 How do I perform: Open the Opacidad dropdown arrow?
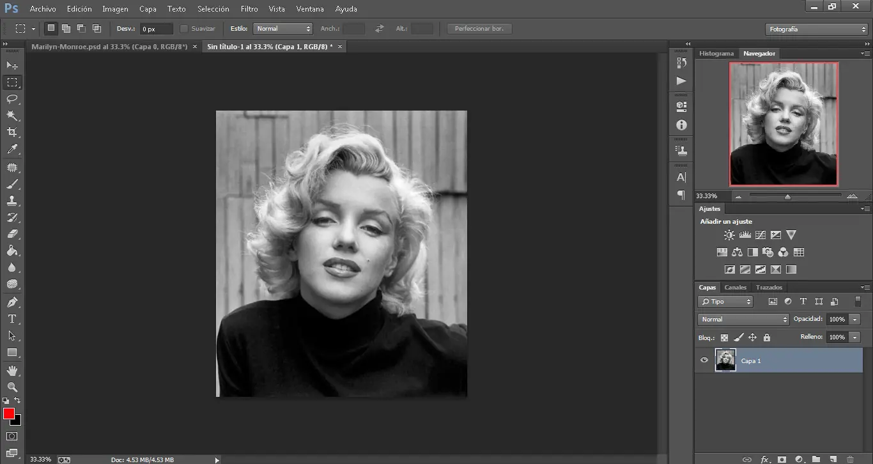coord(855,320)
